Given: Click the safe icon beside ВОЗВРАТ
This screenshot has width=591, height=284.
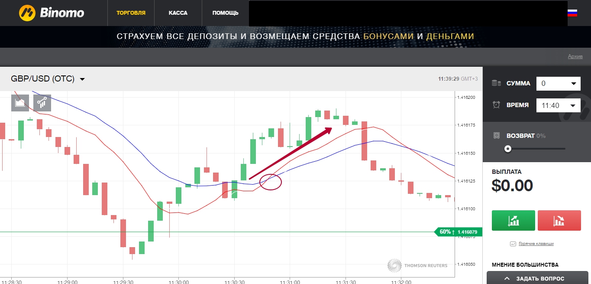Looking at the screenshot, I should coord(497,136).
